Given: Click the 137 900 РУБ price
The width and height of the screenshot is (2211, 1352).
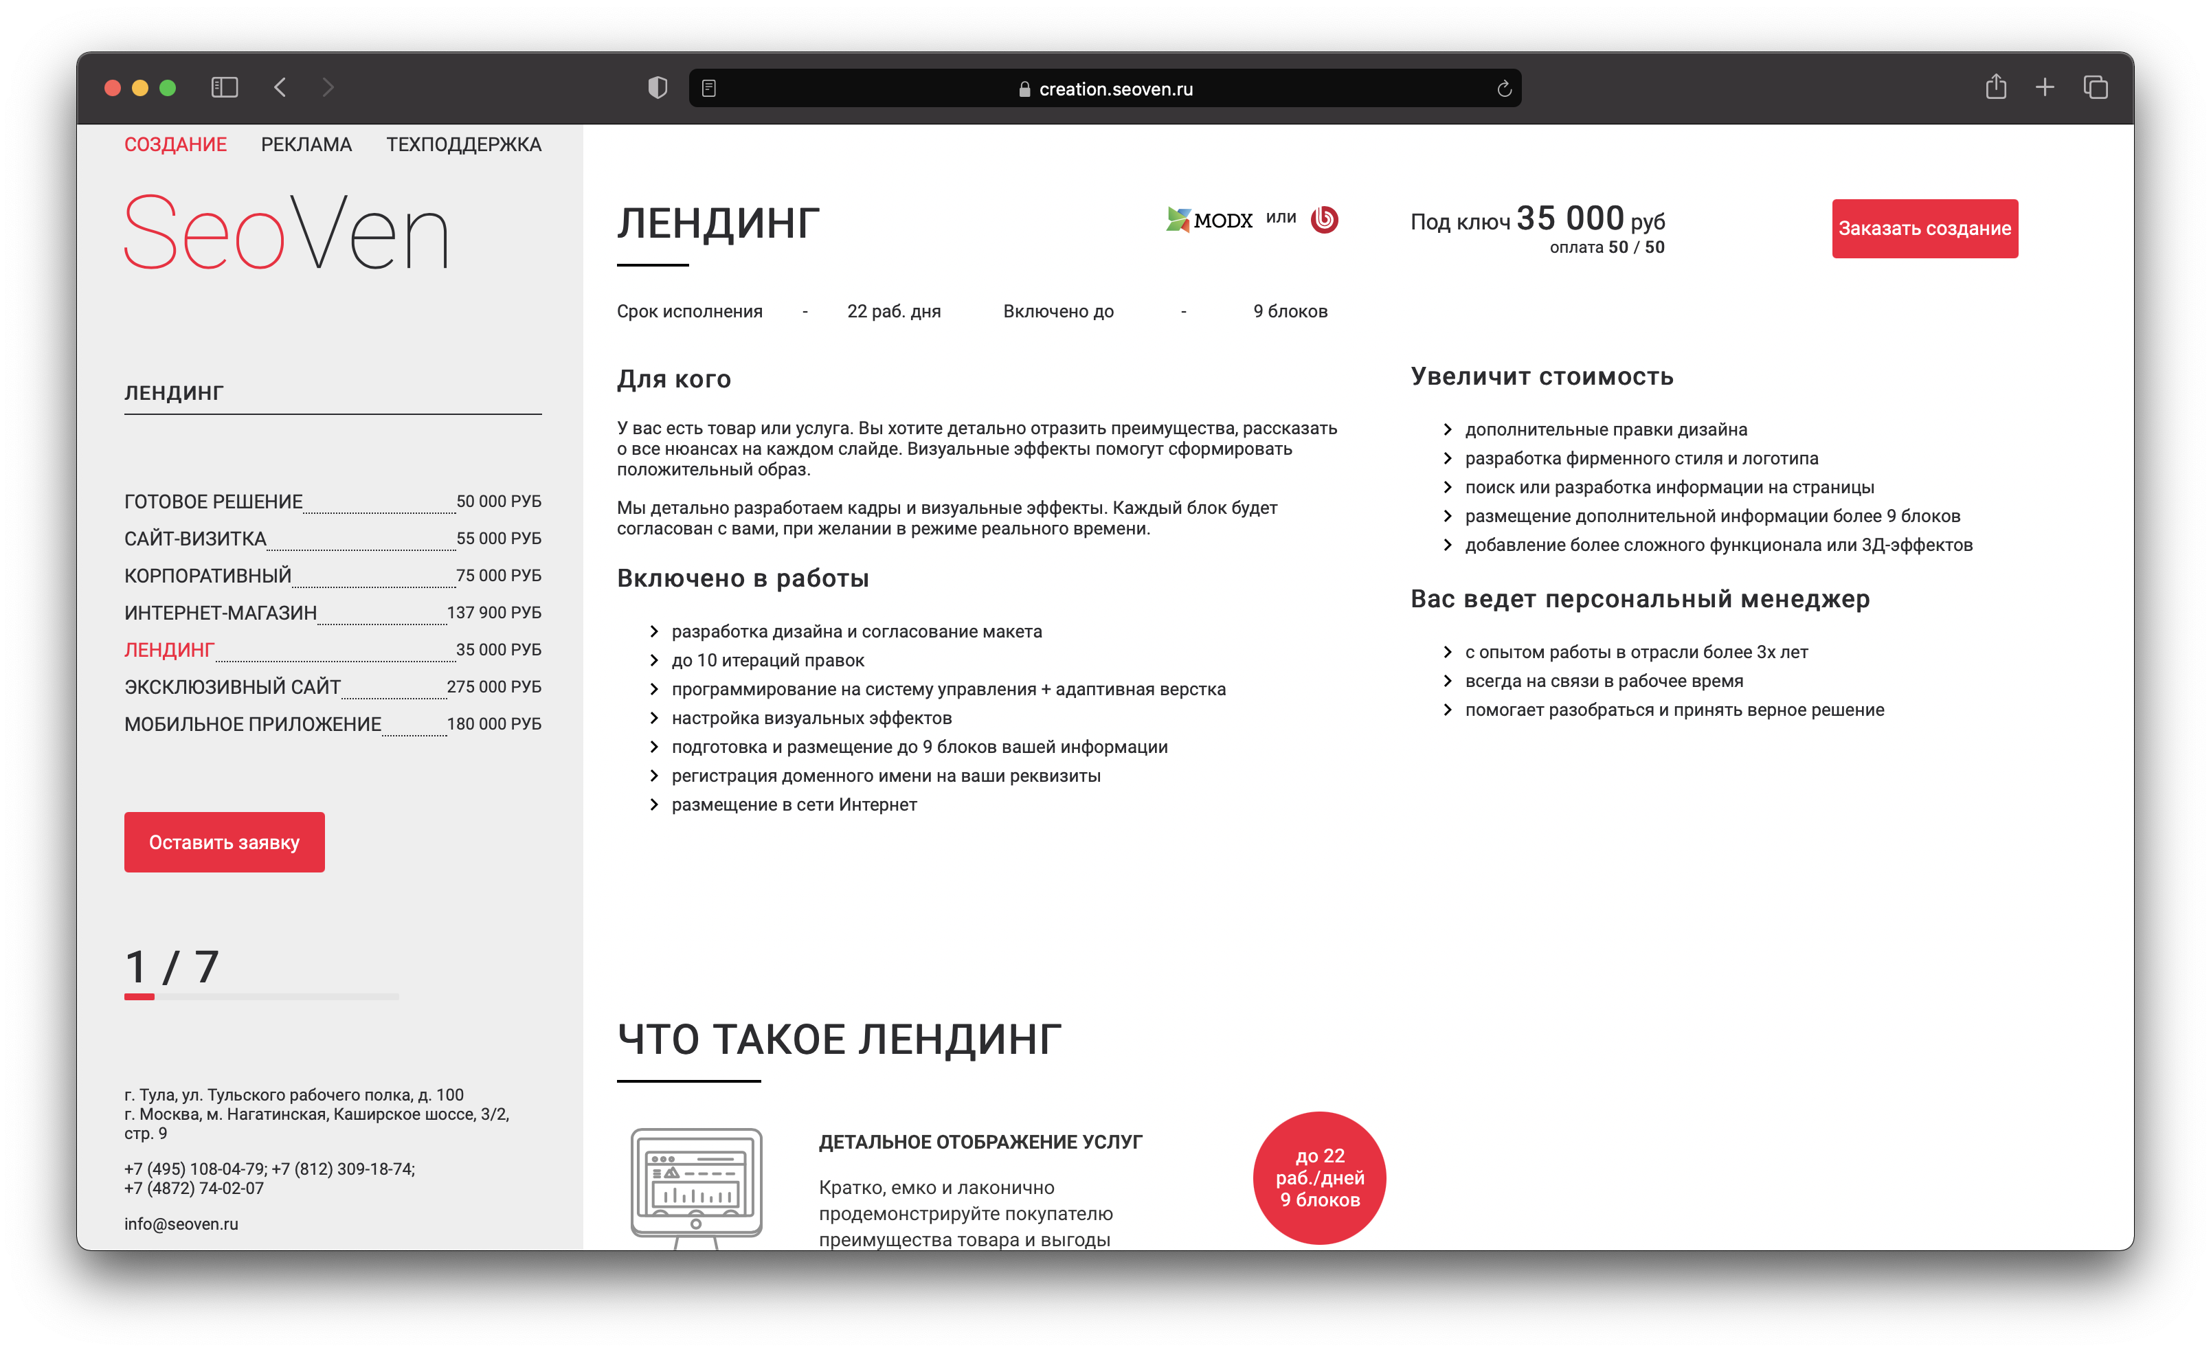Looking at the screenshot, I should (x=495, y=613).
